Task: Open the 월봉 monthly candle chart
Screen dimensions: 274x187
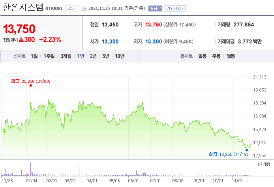Action: (x=231, y=56)
